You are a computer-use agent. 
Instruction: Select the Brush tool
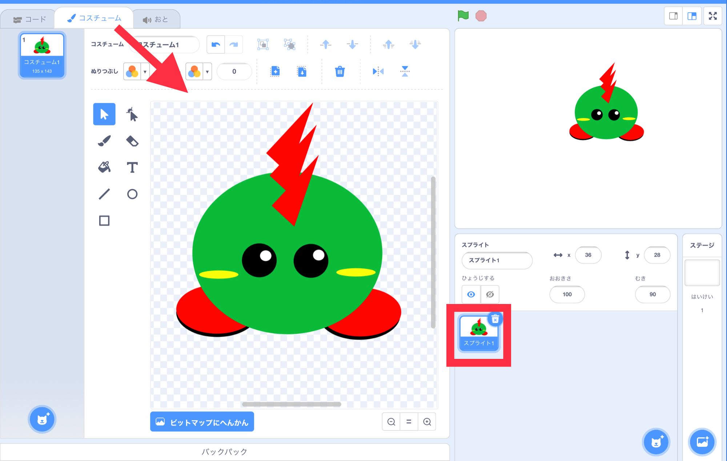[x=104, y=141]
